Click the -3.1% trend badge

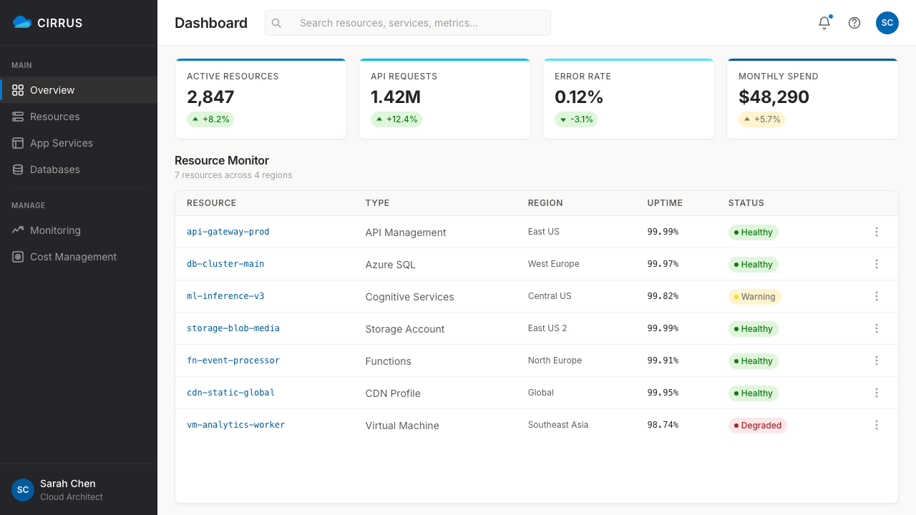[576, 119]
